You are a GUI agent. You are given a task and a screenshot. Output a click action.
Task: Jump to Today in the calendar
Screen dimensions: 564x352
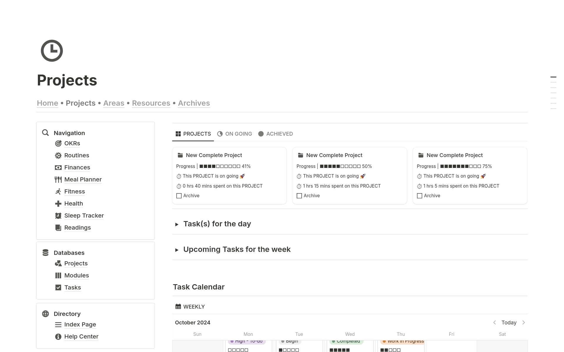coord(509,322)
